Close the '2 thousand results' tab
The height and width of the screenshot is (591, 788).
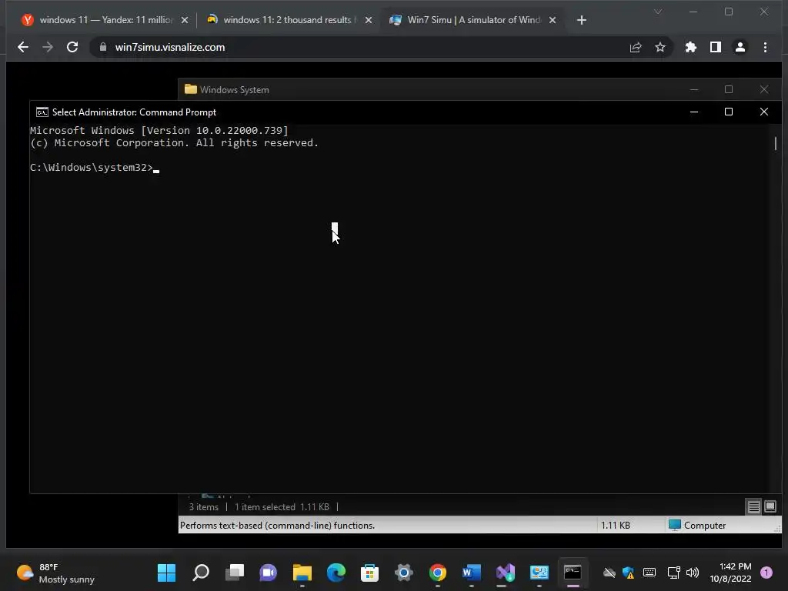(x=369, y=20)
